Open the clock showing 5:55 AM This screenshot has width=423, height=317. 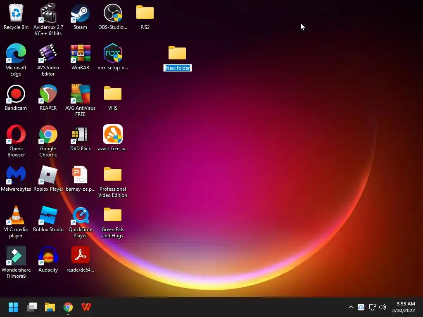(404, 307)
